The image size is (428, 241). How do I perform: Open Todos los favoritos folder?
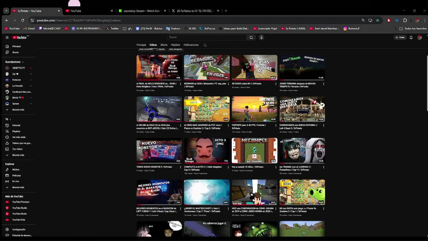click(413, 29)
